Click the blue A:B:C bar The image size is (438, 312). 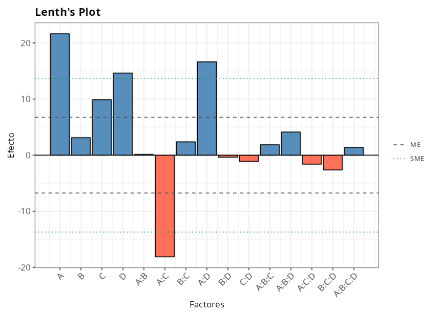point(270,150)
